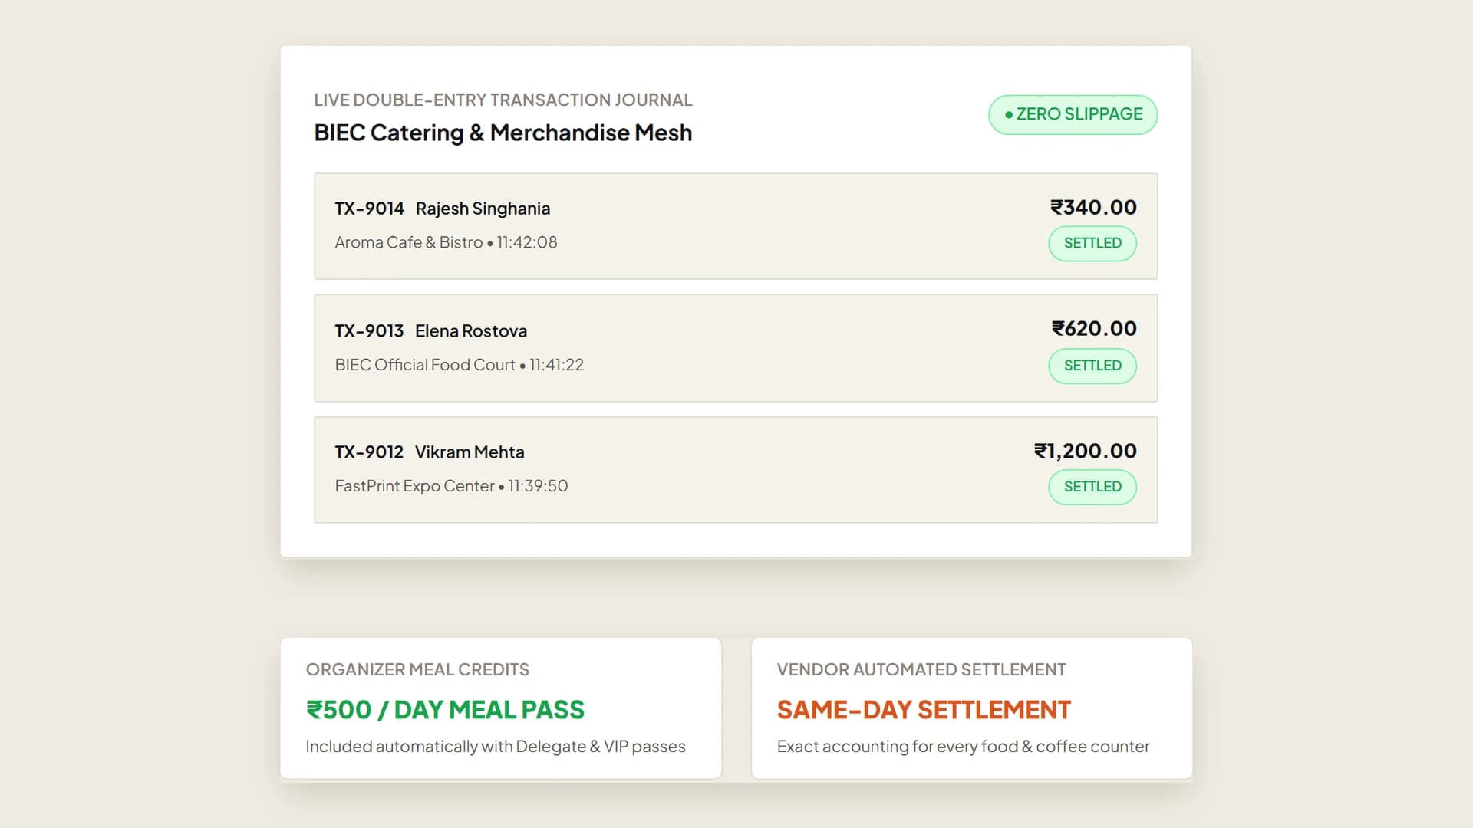Click the SETTLED badge for TX-9013
Screen dimensions: 1473x828
(x=1092, y=366)
